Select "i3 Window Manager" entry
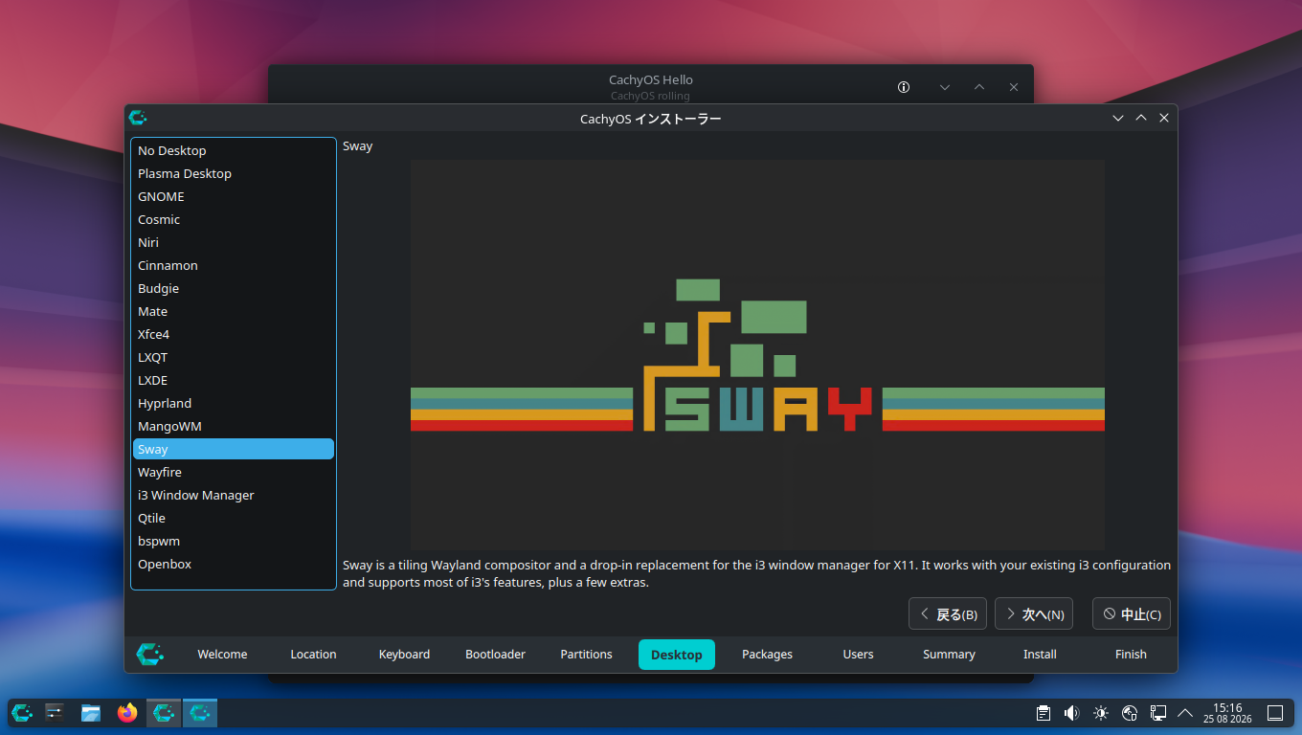The image size is (1302, 735). (x=234, y=495)
